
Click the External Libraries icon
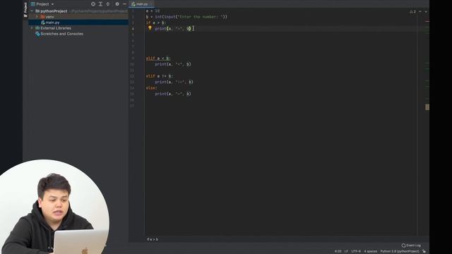point(37,28)
